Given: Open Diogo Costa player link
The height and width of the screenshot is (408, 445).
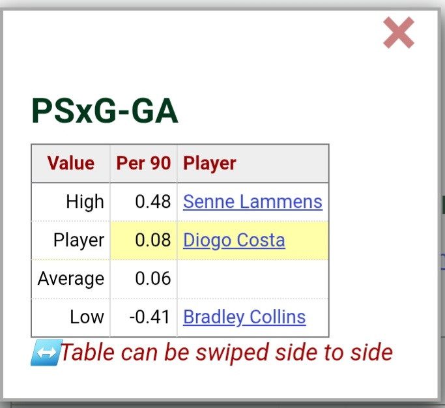Looking at the screenshot, I should click(234, 240).
